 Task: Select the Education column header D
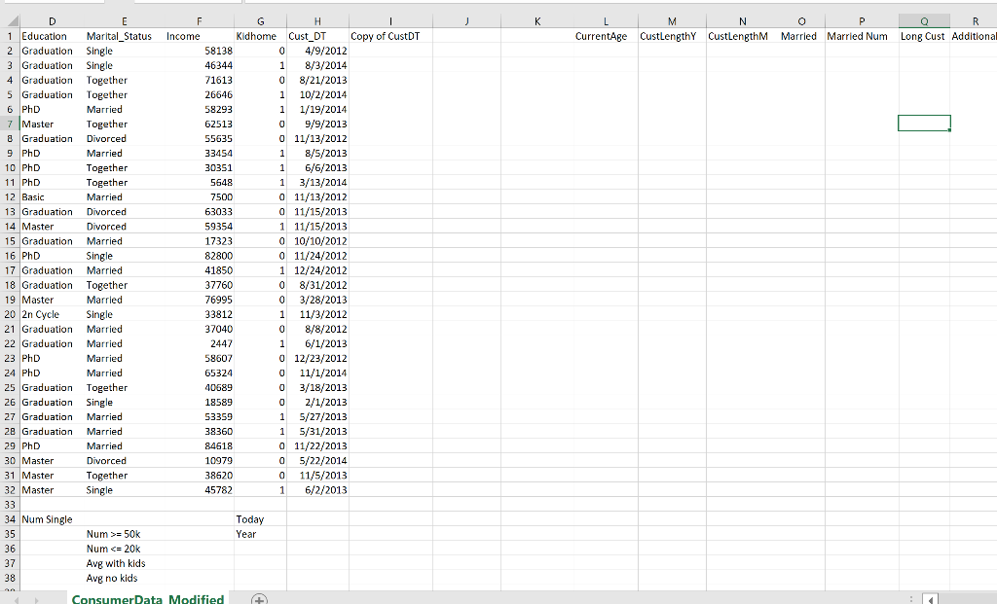pyautogui.click(x=52, y=21)
